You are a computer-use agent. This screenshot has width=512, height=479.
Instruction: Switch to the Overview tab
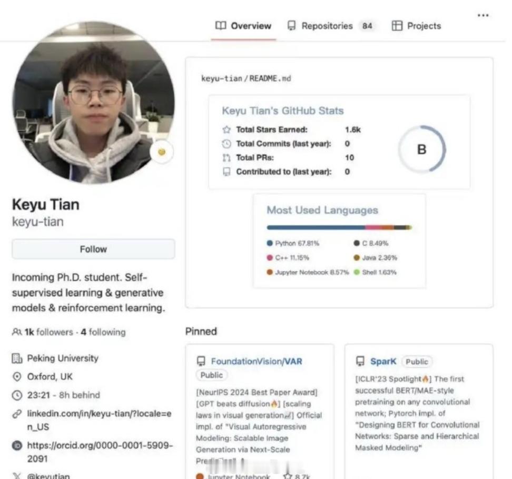point(243,26)
